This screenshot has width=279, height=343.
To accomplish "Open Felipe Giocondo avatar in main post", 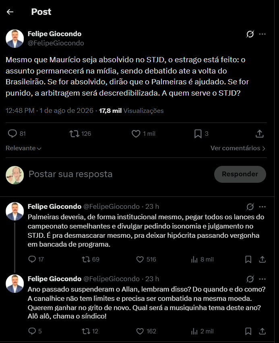I will click(x=15, y=39).
